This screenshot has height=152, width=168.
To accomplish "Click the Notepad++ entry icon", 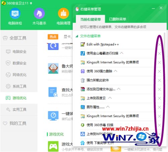I will (82, 44).
